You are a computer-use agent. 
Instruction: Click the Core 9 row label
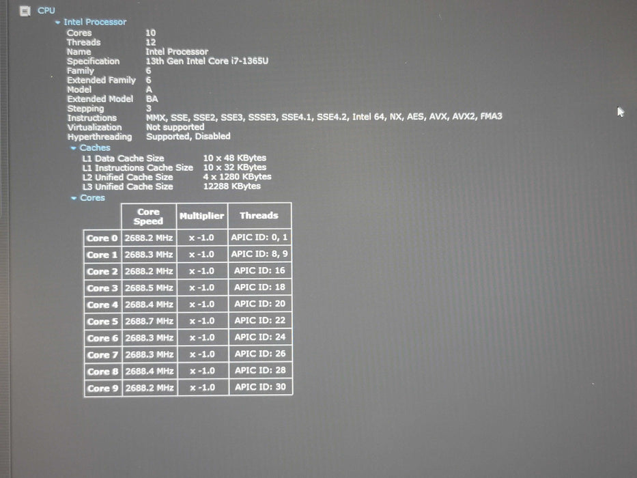pos(103,388)
